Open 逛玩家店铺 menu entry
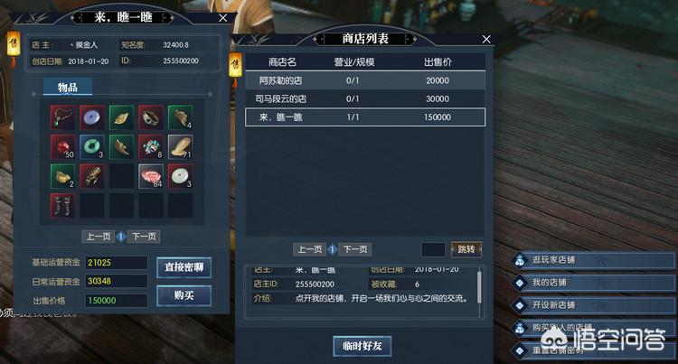The image size is (678, 364). 593,260
